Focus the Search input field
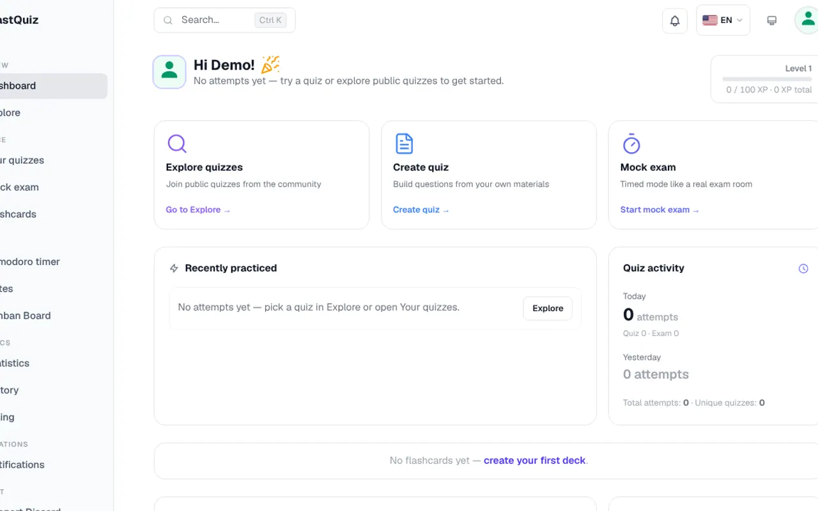 [224, 20]
